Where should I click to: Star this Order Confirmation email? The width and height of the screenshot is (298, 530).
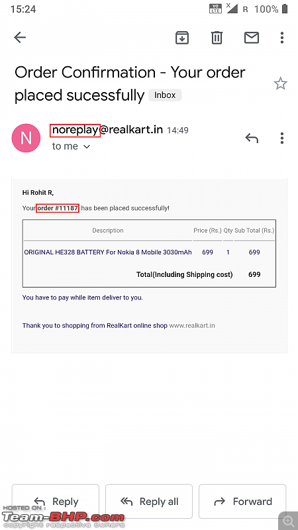pos(280,83)
